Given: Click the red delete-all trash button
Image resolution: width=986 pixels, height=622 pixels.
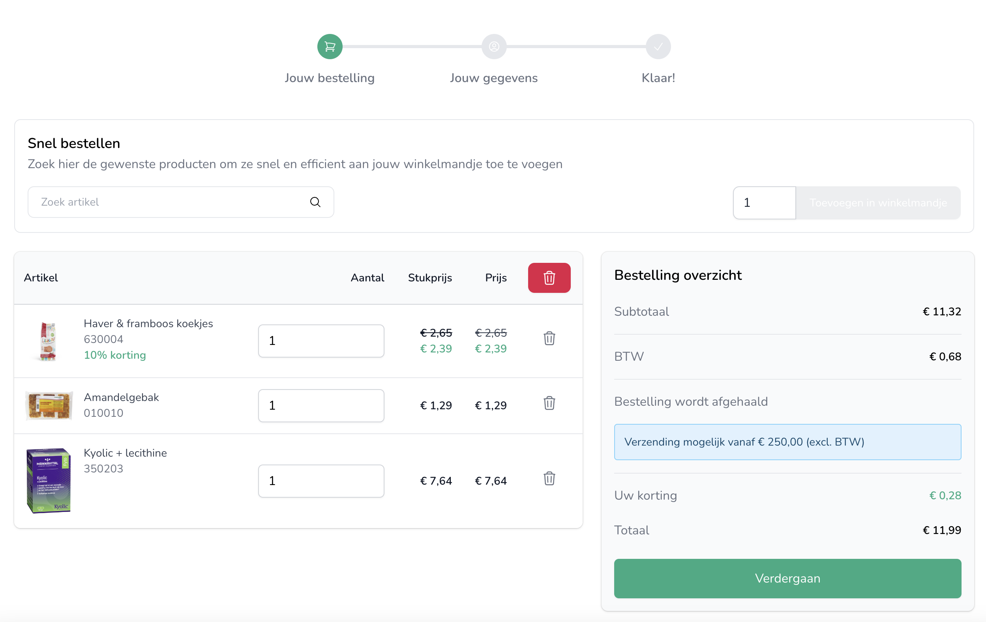Looking at the screenshot, I should click(549, 277).
